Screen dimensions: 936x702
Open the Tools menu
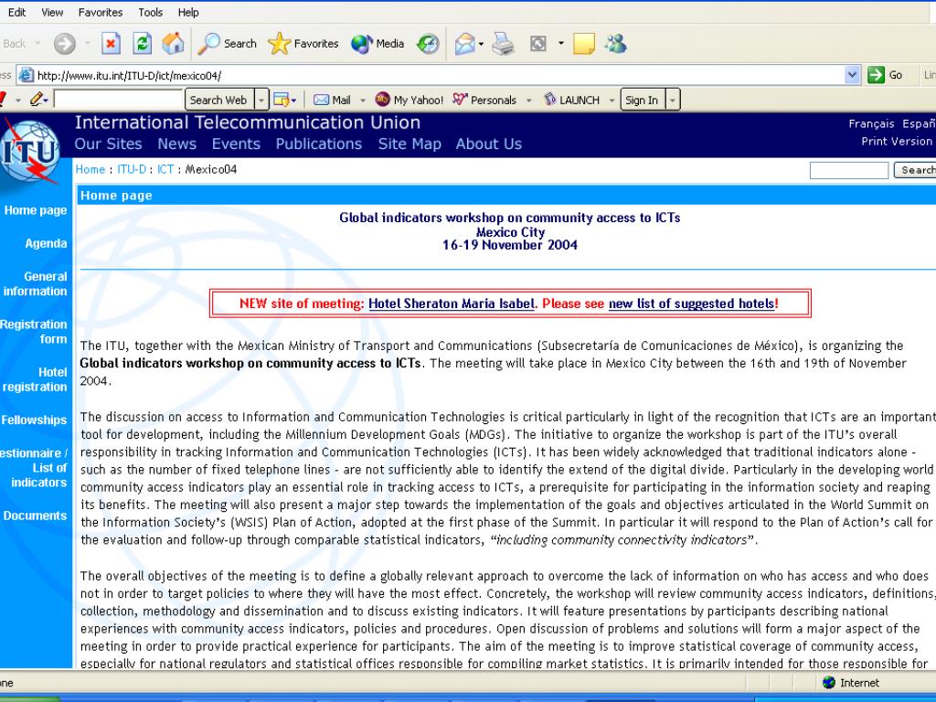151,12
